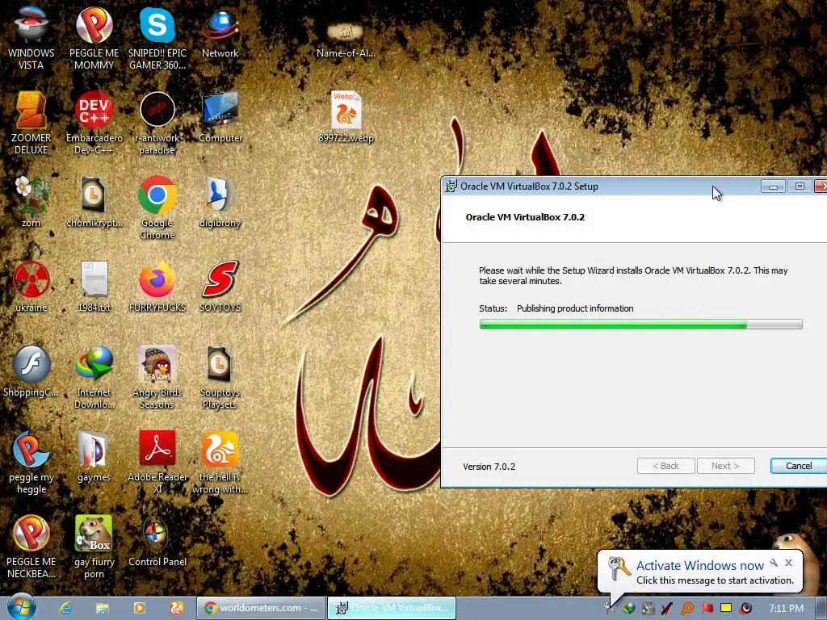Screen dimensions: 827x620
Task: Launch Windows Media Player from the taskbar
Action: click(139, 608)
